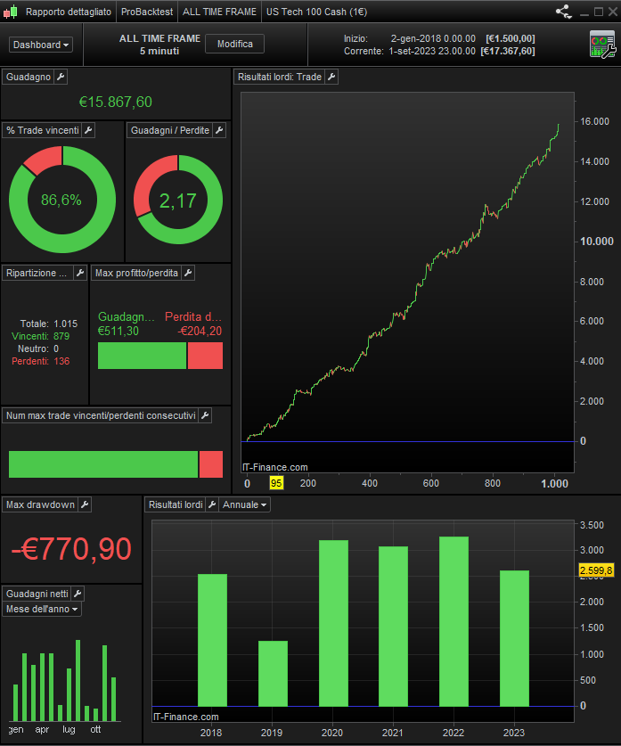The height and width of the screenshot is (746, 621).
Task: Click the -€204,20 max loss value
Action: (200, 332)
